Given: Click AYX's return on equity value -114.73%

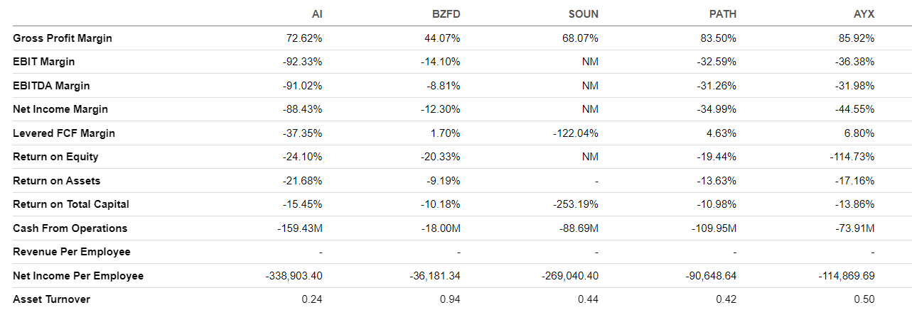Looking at the screenshot, I should 854,157.
